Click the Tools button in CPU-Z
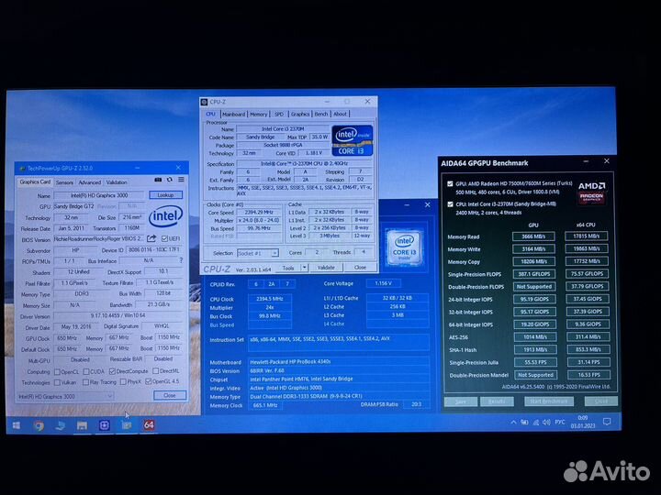 (288, 268)
